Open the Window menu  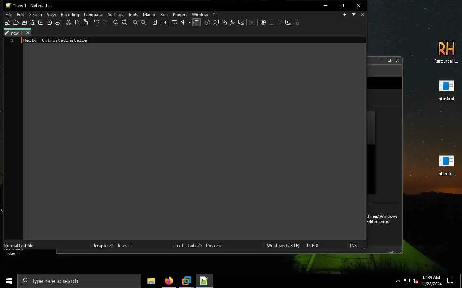click(200, 15)
